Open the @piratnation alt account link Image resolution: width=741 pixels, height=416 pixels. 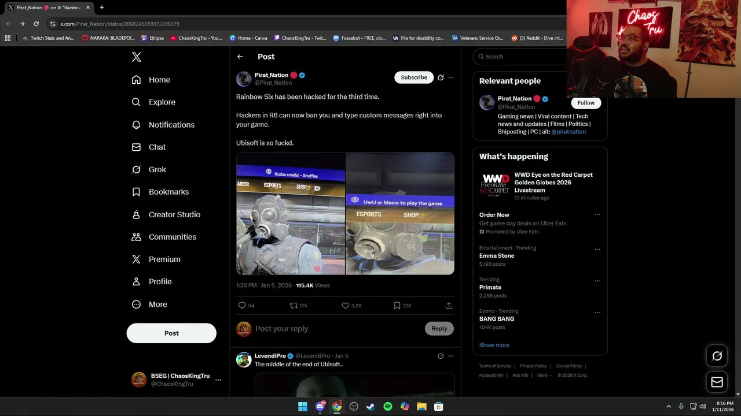568,132
